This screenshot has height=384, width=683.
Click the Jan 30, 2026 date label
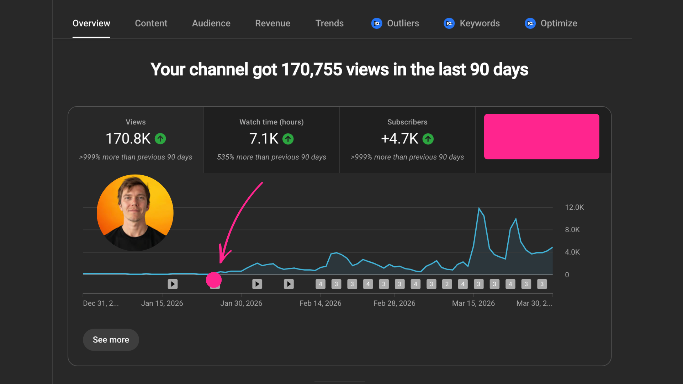pyautogui.click(x=241, y=303)
